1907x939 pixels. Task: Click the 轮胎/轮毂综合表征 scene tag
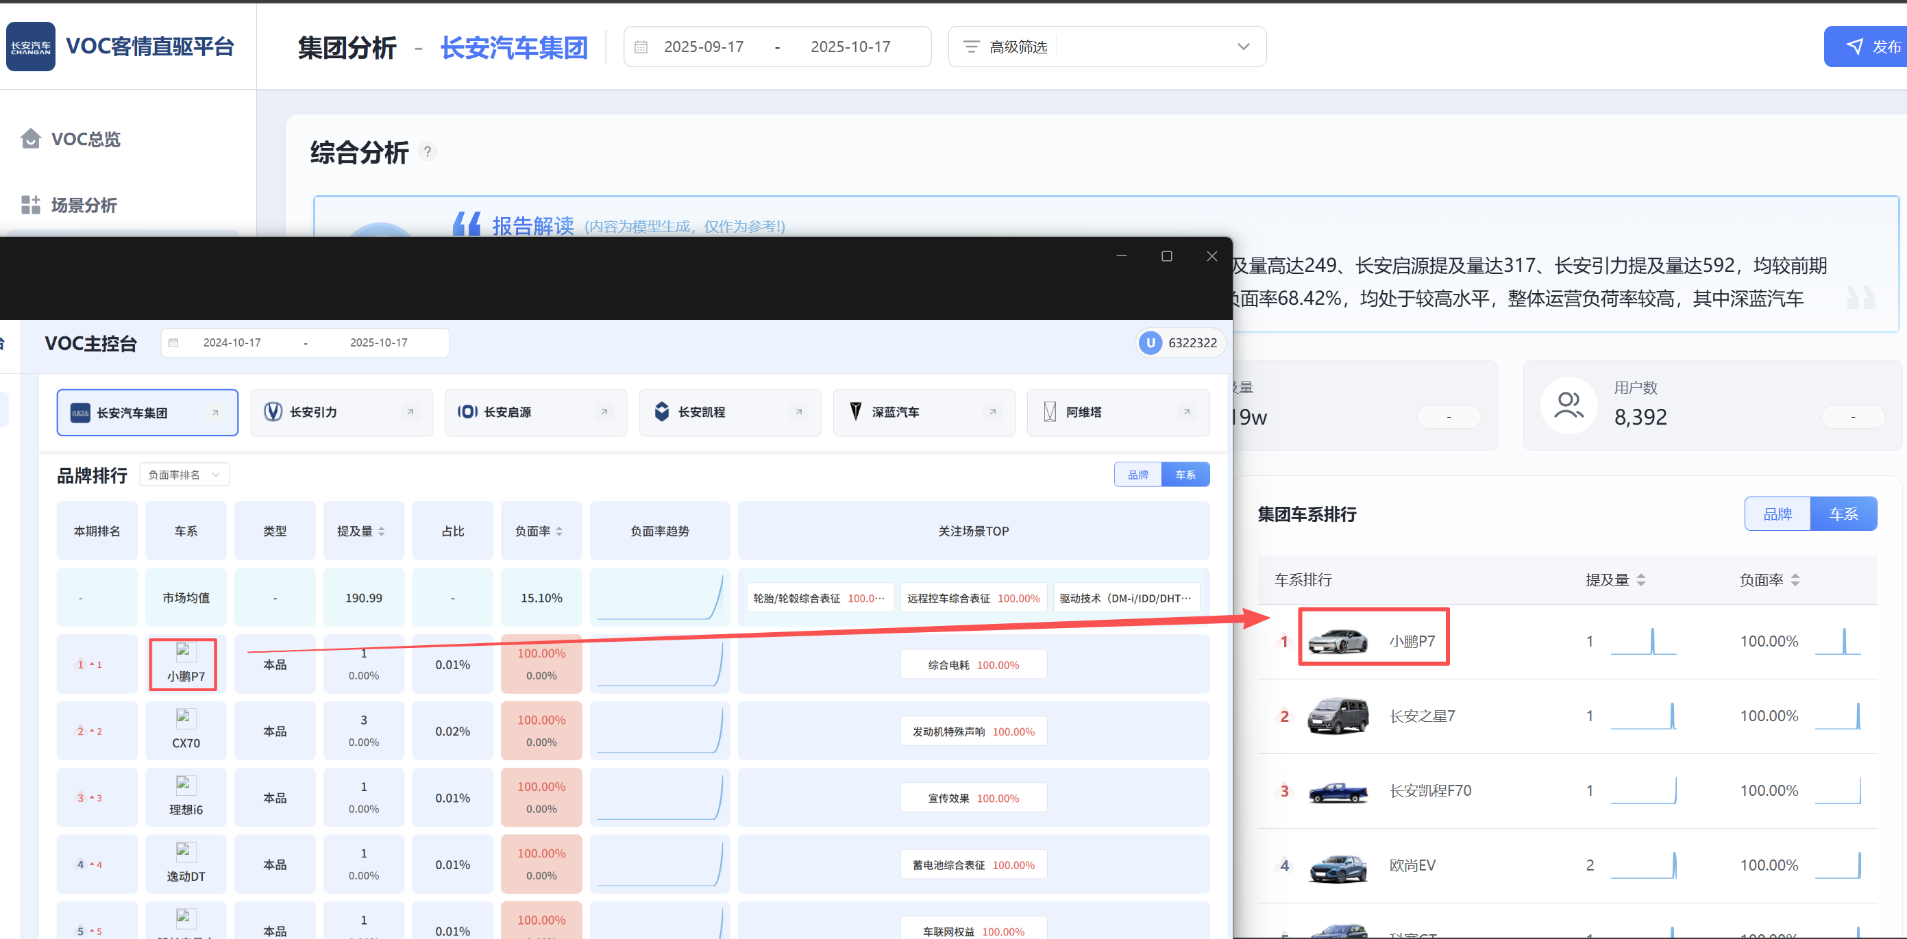(819, 598)
